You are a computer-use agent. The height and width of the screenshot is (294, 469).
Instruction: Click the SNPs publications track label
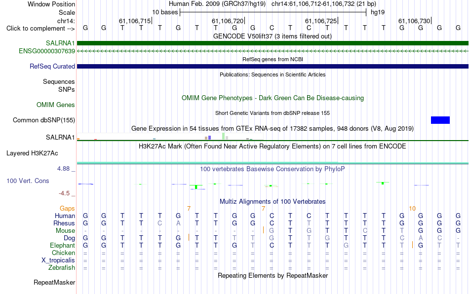[67, 89]
